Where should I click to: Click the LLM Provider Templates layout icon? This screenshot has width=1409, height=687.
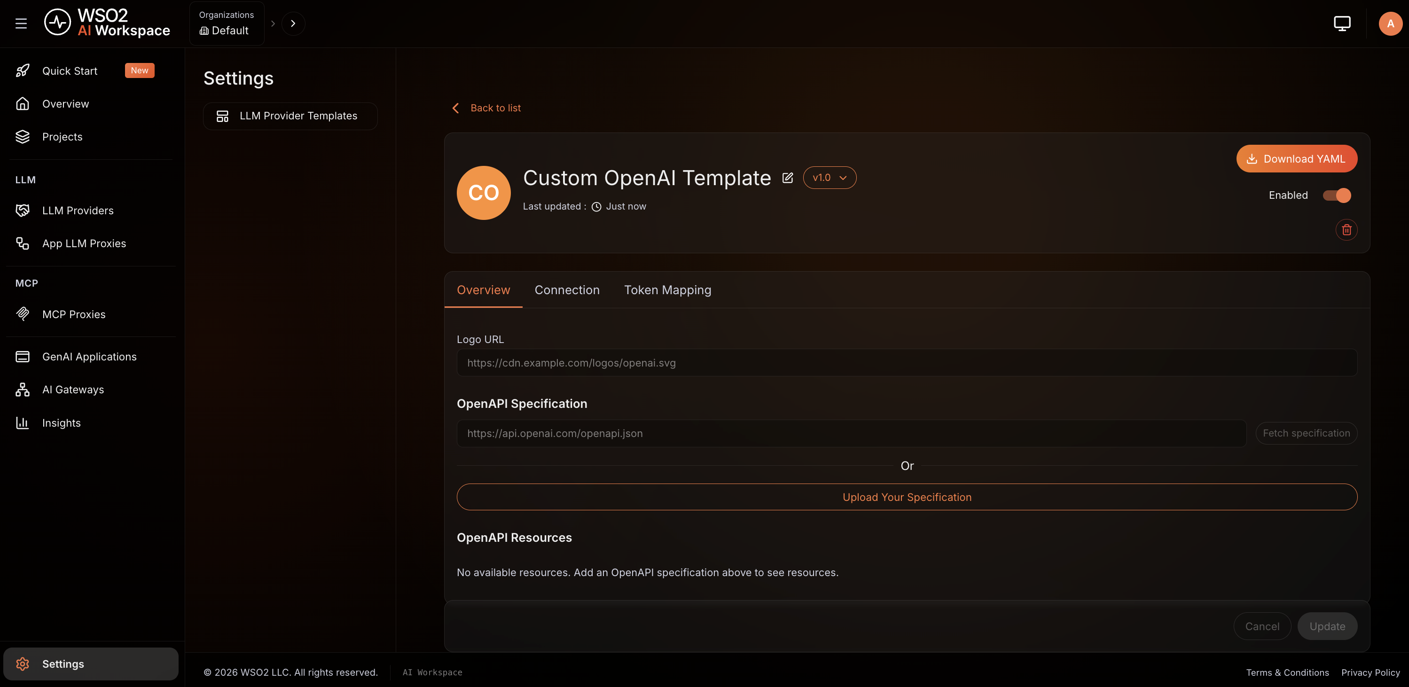[x=222, y=116]
